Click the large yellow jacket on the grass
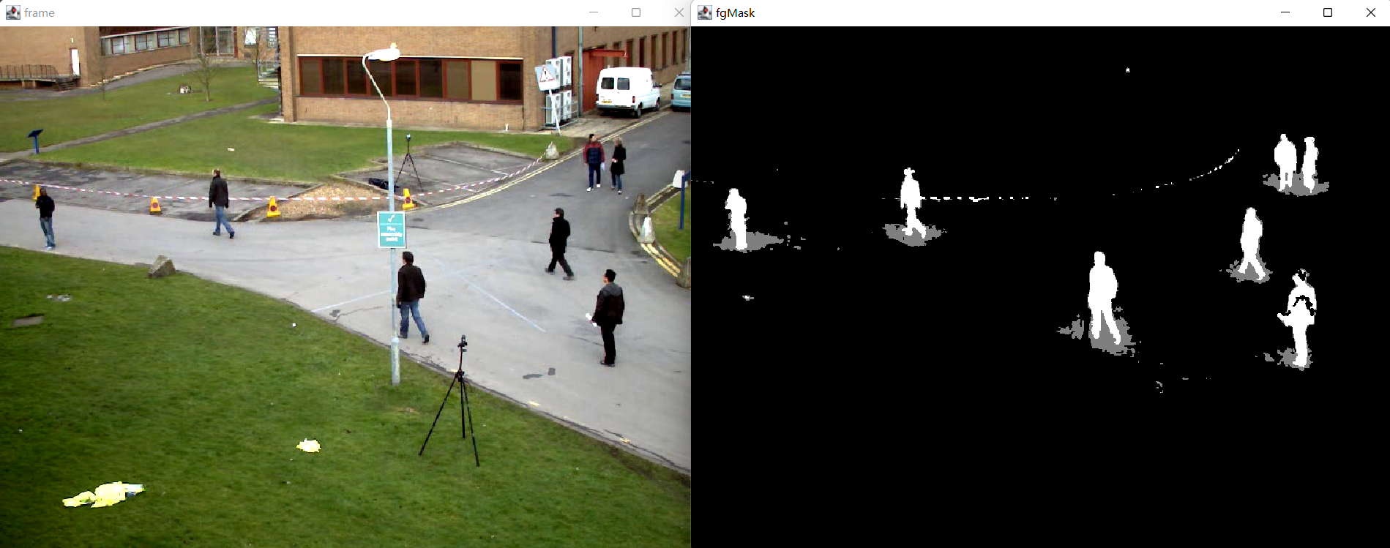 click(x=103, y=495)
